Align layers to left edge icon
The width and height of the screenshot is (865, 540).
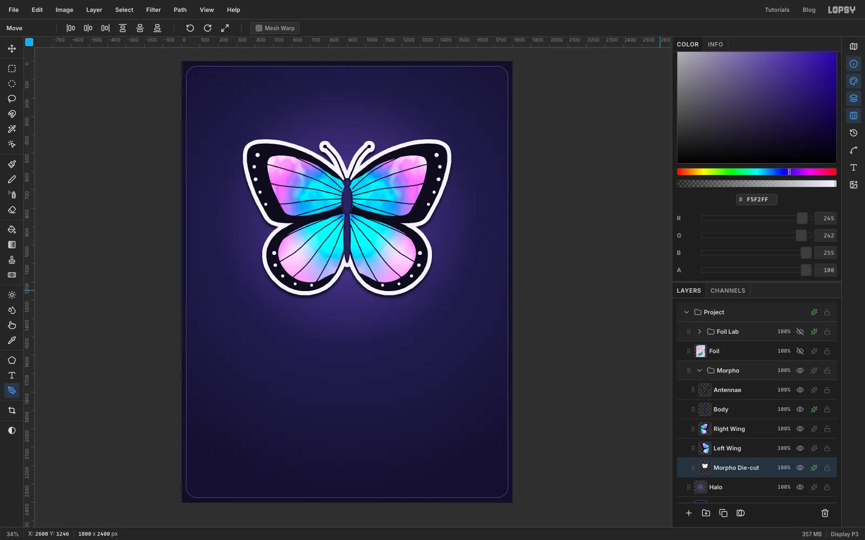(71, 28)
